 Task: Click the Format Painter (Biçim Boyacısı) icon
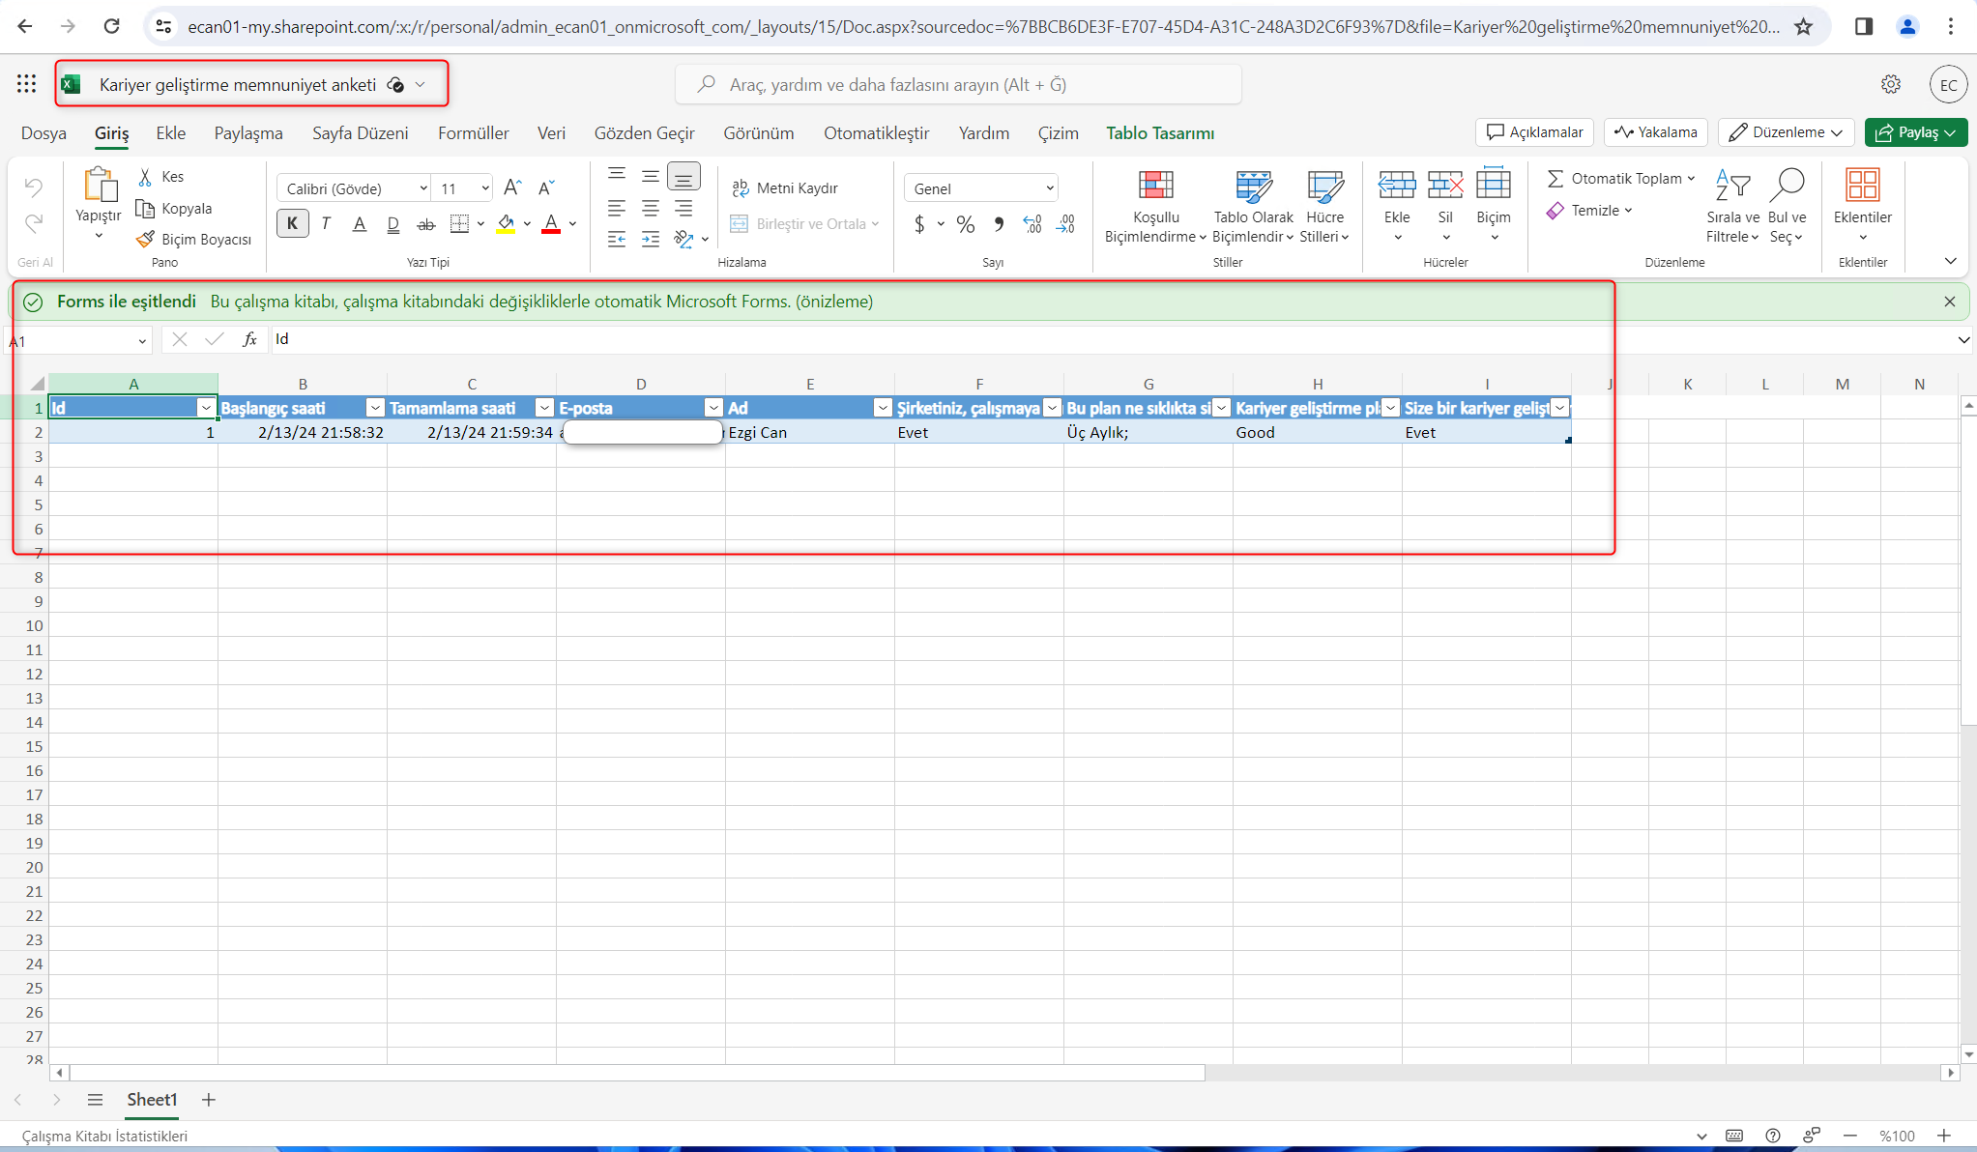(146, 239)
